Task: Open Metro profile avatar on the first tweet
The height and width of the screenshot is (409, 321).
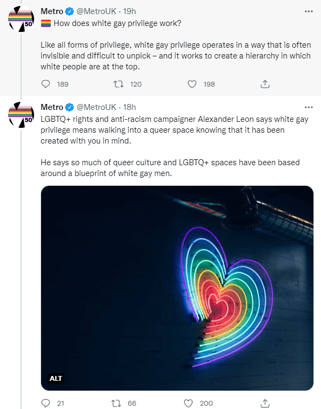Action: point(21,19)
